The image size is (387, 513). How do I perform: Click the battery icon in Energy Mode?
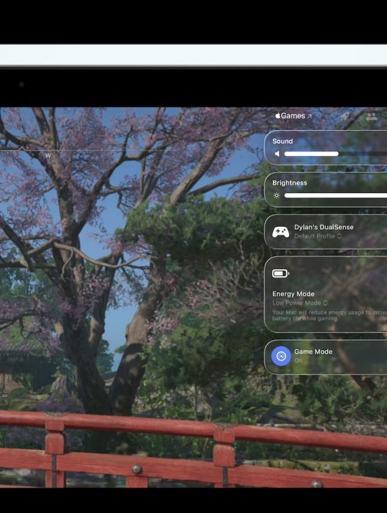tap(280, 273)
